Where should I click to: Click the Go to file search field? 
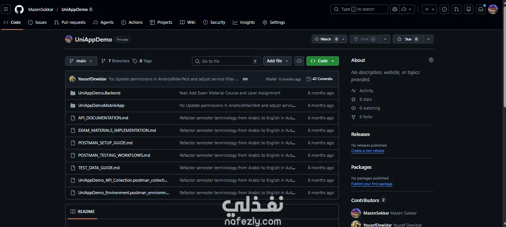click(226, 61)
